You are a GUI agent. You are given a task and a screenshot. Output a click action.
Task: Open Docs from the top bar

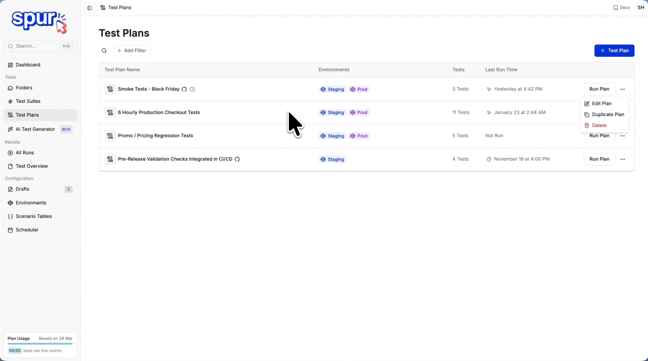coord(621,7)
